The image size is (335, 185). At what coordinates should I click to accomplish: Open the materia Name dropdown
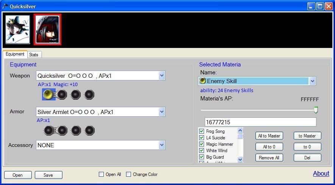click(x=312, y=81)
